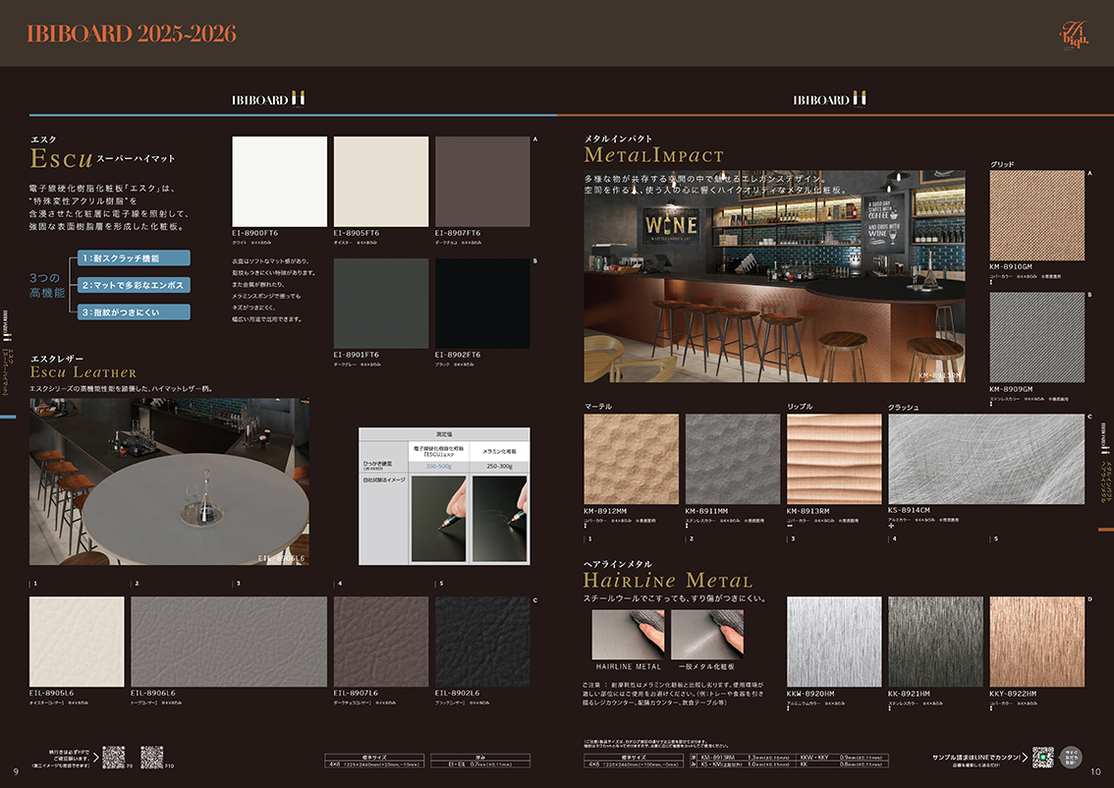1114x788 pixels.
Task: Click the P10 QR code
Action: 151,757
